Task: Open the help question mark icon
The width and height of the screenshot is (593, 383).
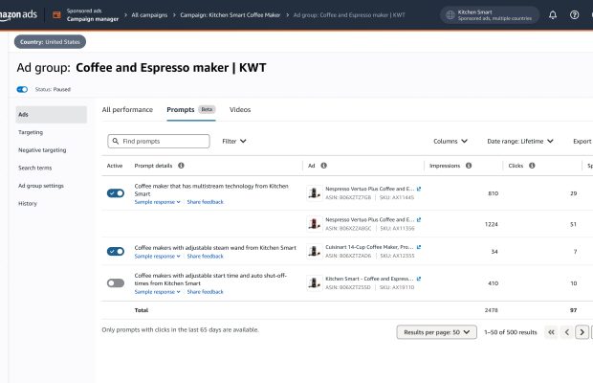Action: click(574, 14)
